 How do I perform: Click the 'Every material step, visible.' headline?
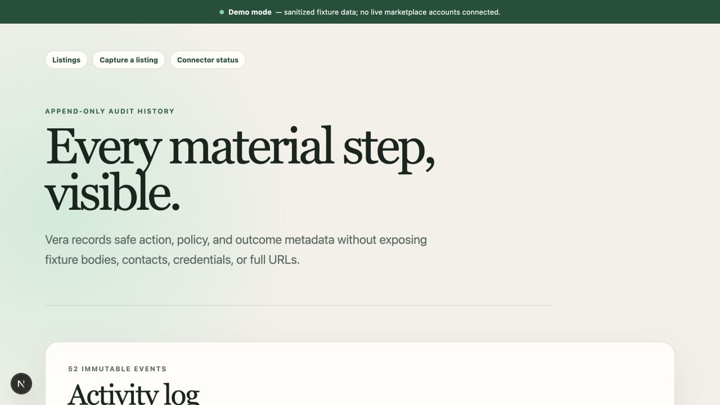point(240,169)
